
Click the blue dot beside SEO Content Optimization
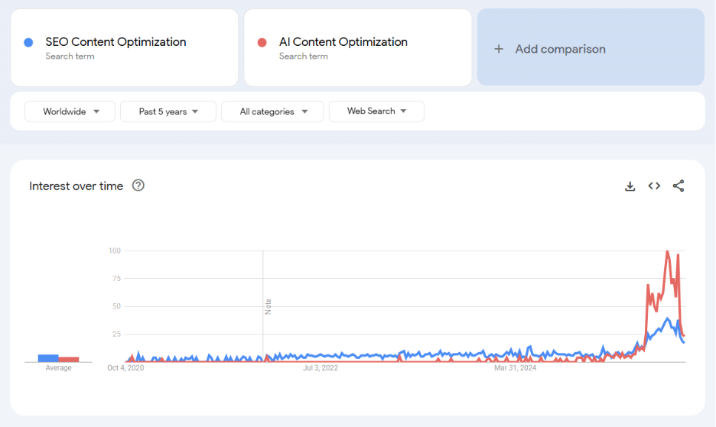(x=28, y=43)
